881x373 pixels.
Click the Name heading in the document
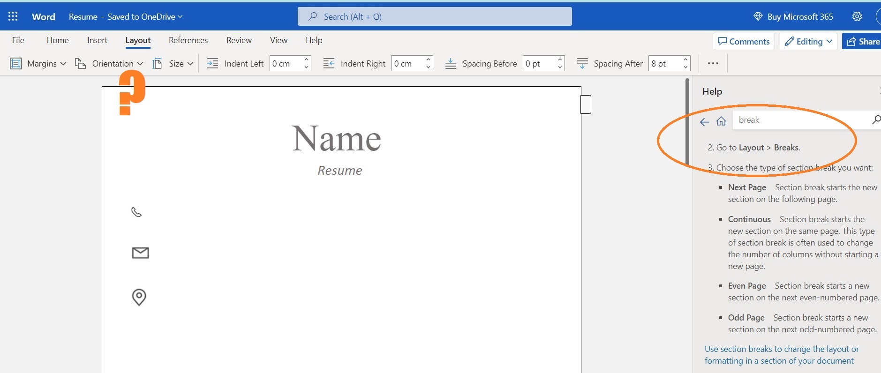(x=336, y=139)
